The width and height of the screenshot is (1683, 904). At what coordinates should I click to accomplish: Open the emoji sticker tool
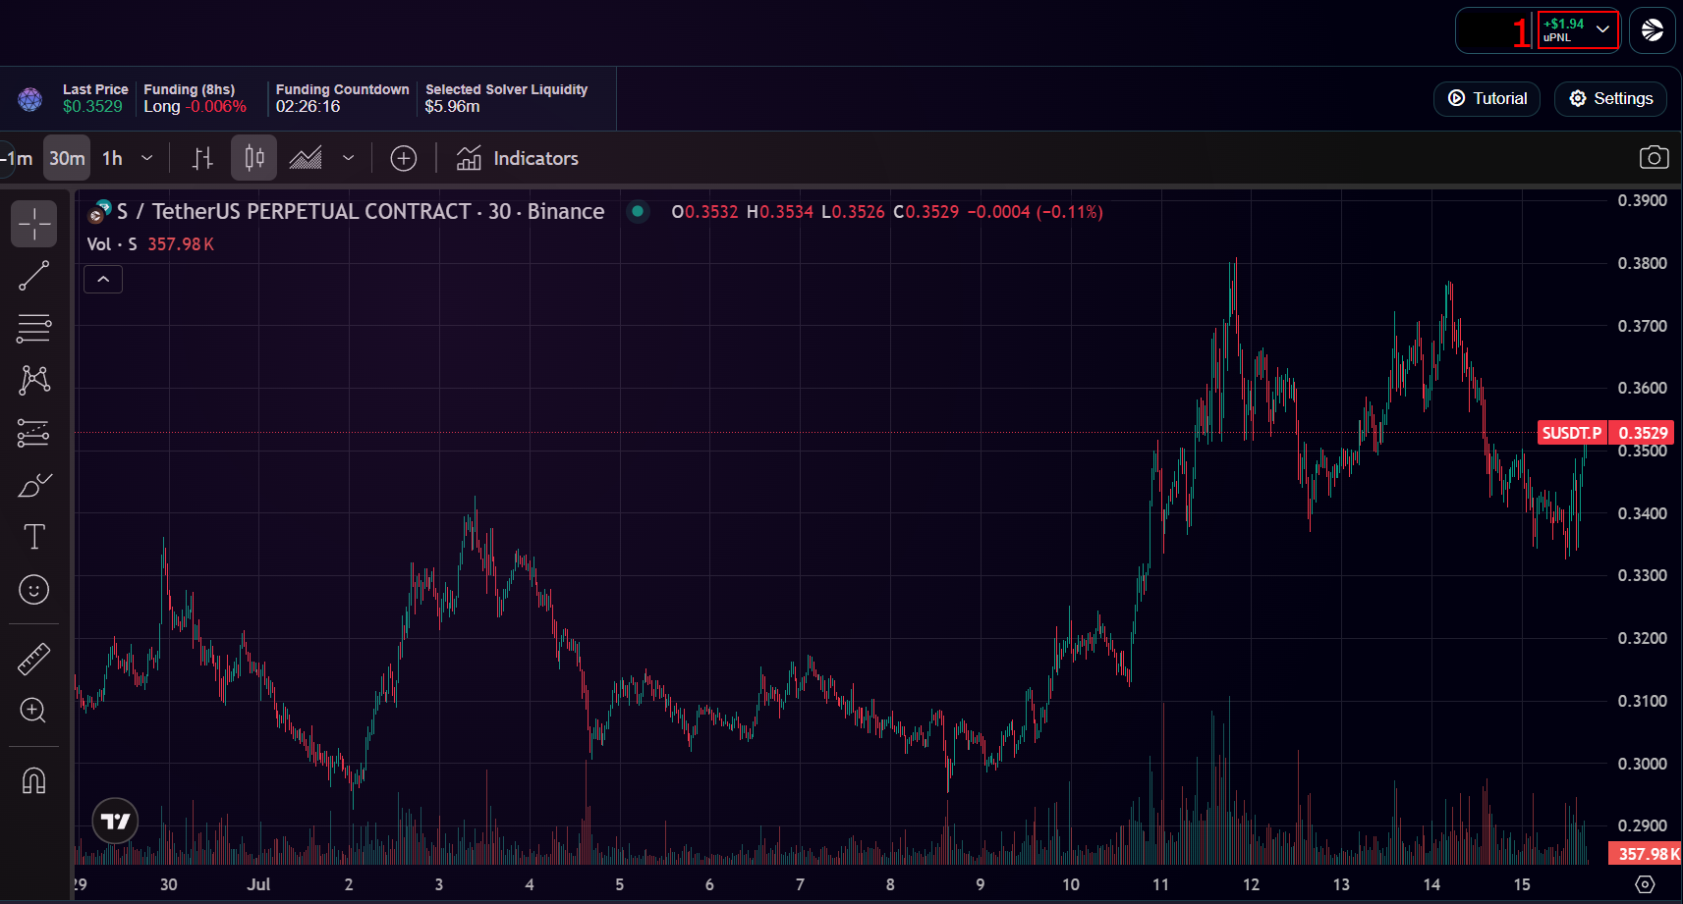click(33, 590)
